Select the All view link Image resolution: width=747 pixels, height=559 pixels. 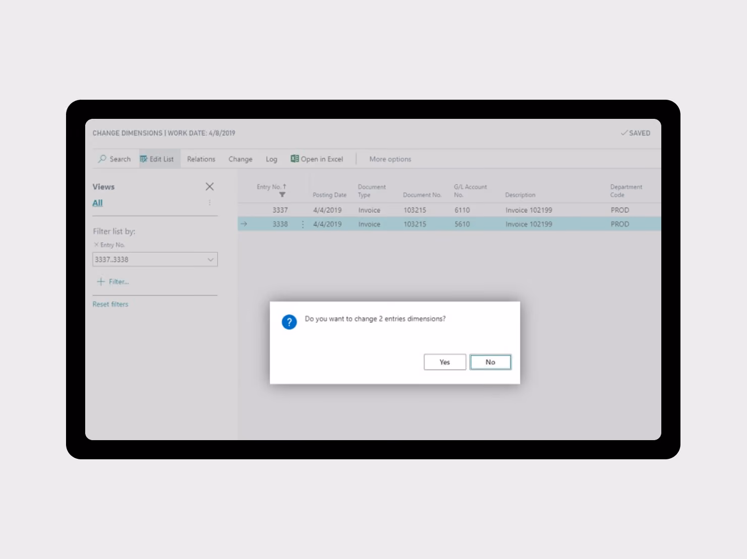[98, 203]
